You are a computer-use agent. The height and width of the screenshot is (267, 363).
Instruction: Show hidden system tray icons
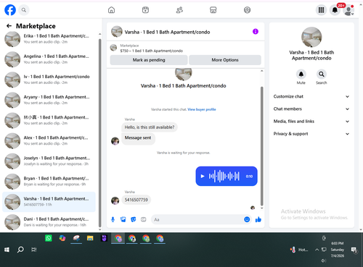click(317, 250)
